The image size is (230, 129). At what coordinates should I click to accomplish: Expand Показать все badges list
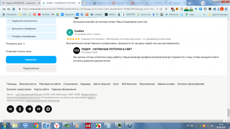[x=15, y=44]
